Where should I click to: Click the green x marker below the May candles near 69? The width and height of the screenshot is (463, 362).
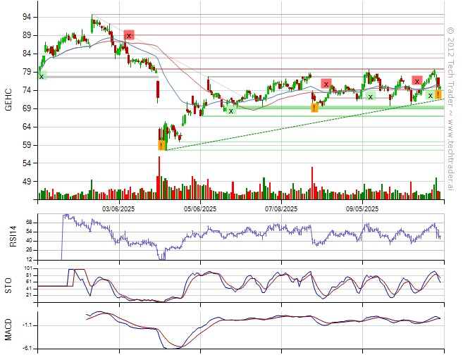(230, 110)
